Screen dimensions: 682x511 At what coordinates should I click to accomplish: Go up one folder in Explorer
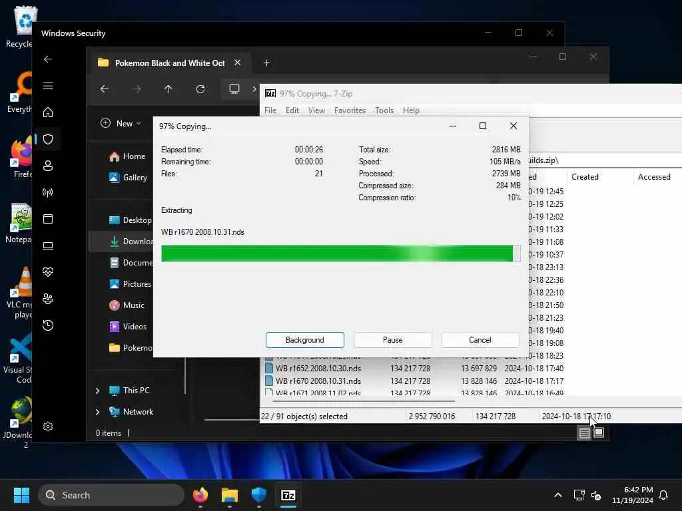[x=169, y=89]
